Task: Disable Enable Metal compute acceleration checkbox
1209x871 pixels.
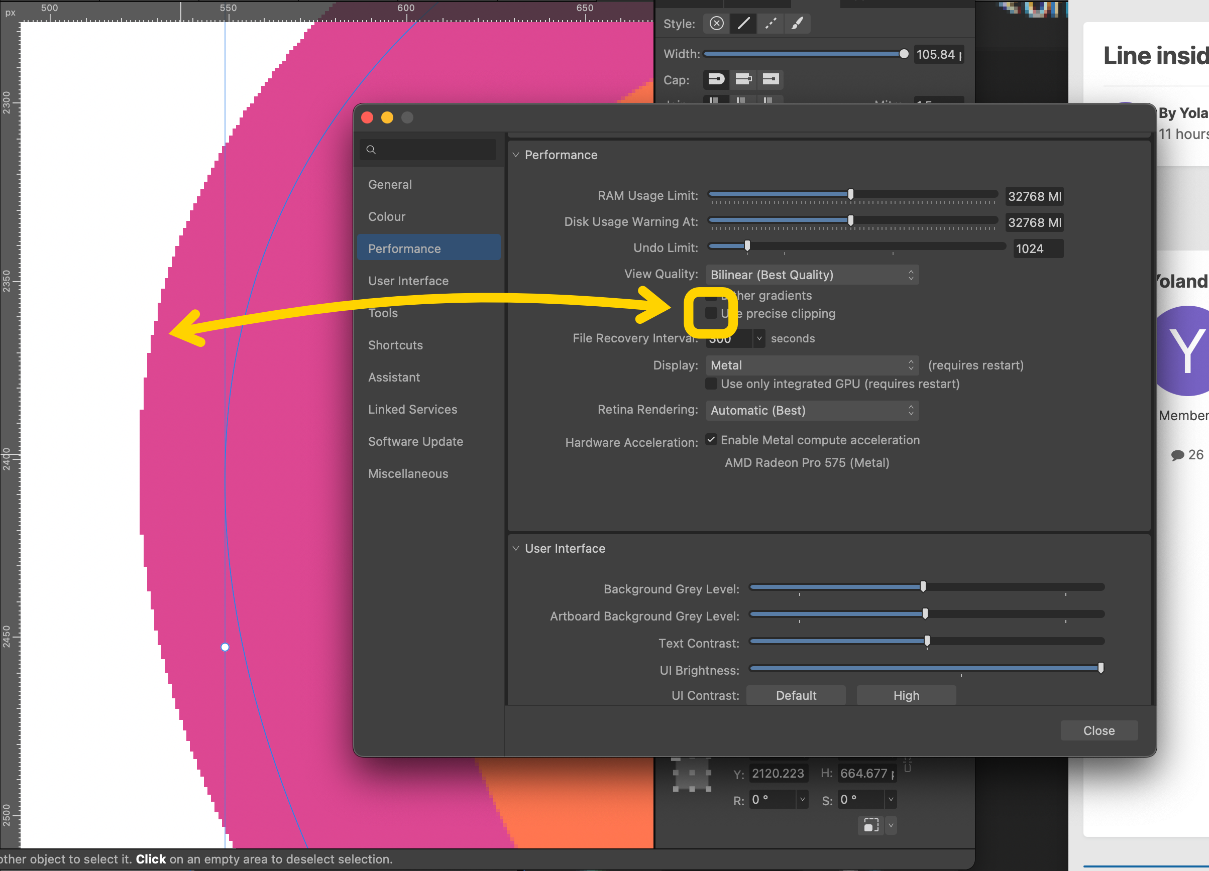Action: (711, 439)
